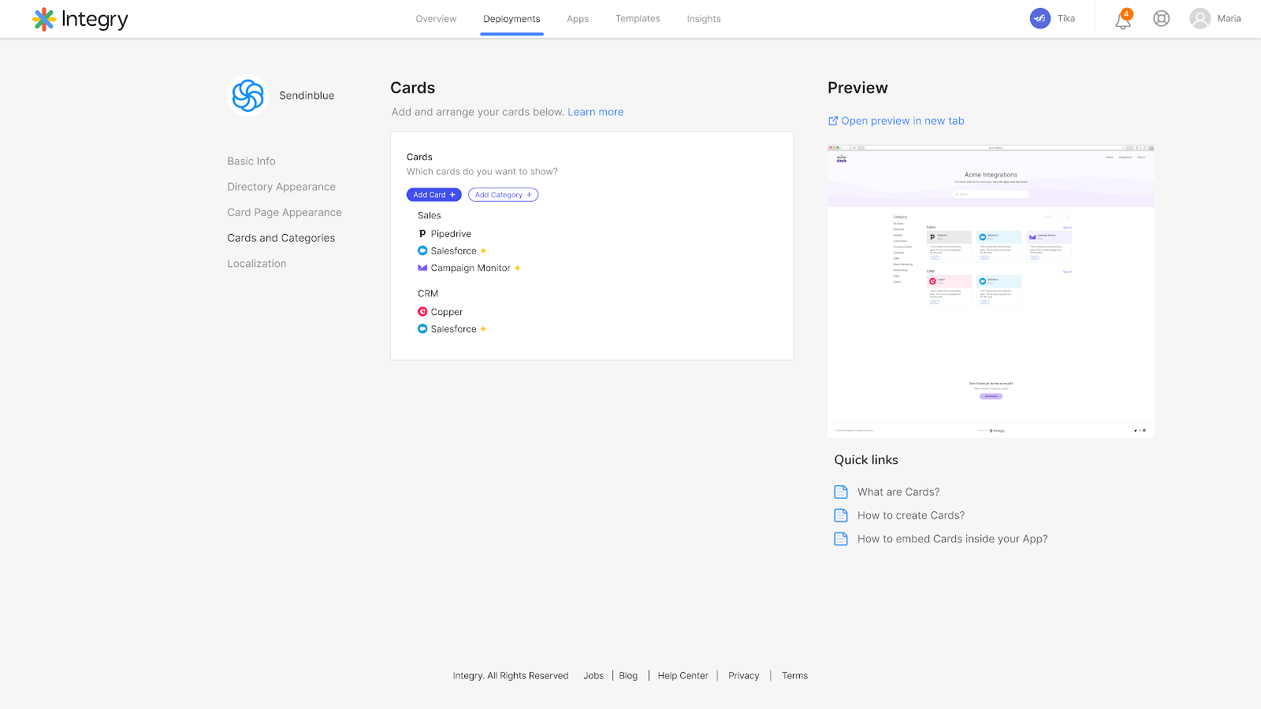Image resolution: width=1261 pixels, height=709 pixels.
Task: Click the preview thumbnail image
Action: [991, 291]
